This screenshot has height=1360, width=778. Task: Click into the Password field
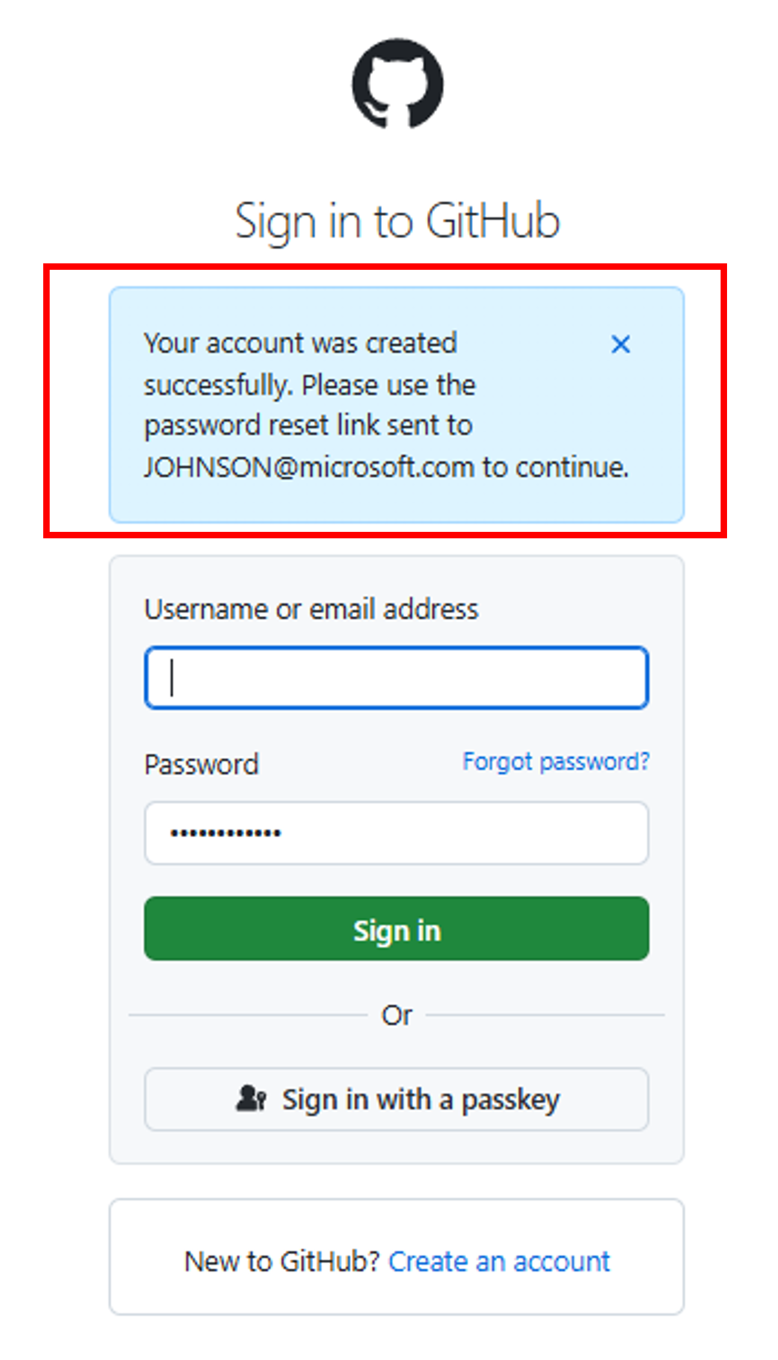[397, 833]
